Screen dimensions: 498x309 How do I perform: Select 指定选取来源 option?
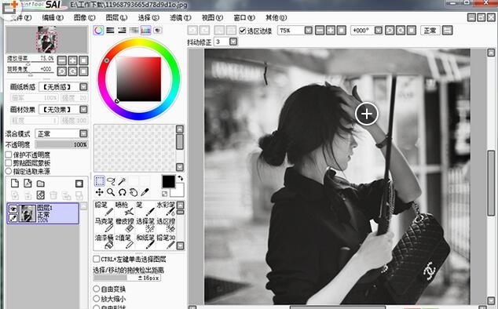point(9,171)
